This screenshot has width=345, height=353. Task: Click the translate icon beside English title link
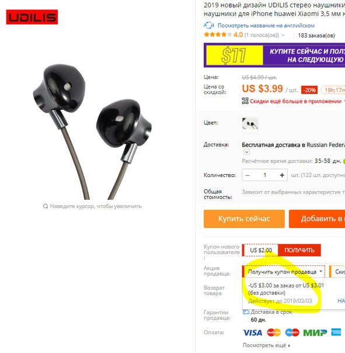click(209, 25)
